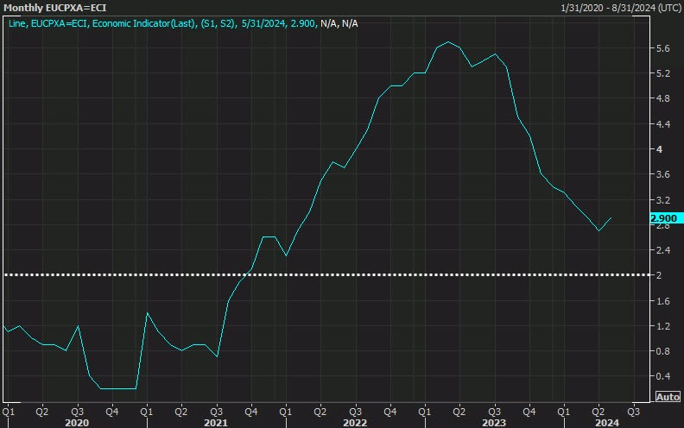
Task: Click the 2020 year label on time axis
Action: (76, 422)
